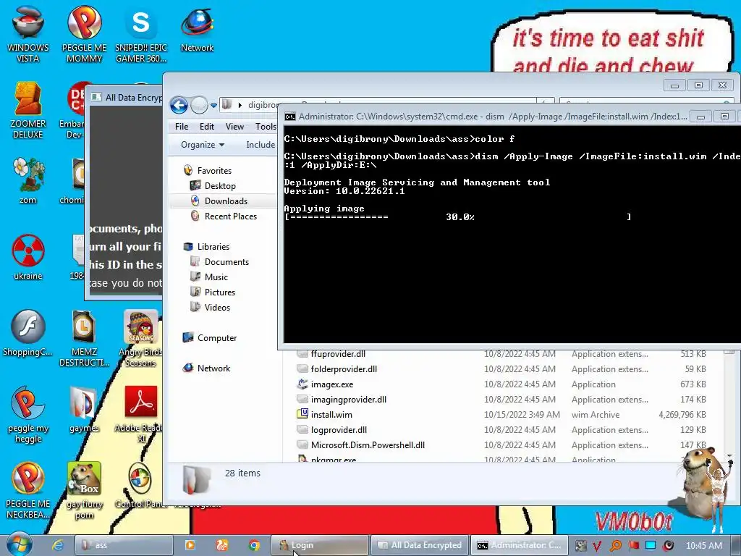The image size is (741, 556).
Task: Open the PEGGLE ME MOMMY desktop icon
Action: click(84, 33)
